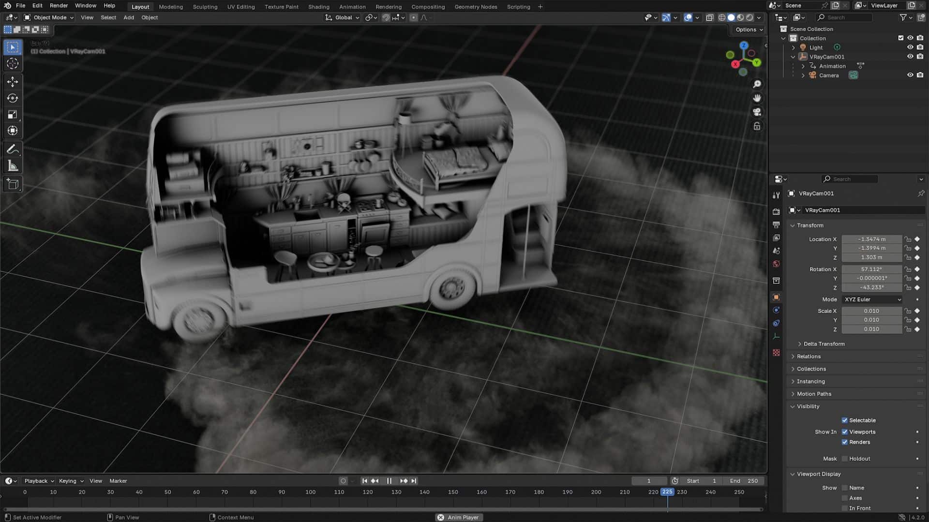Activate the Measure tool
The image size is (929, 522).
coord(13,165)
